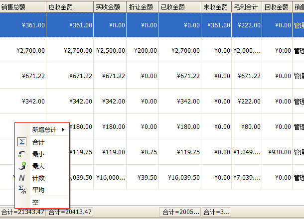This screenshot has height=219, width=304.
Task: Click footer summary 合计=3...
Action: (x=217, y=212)
